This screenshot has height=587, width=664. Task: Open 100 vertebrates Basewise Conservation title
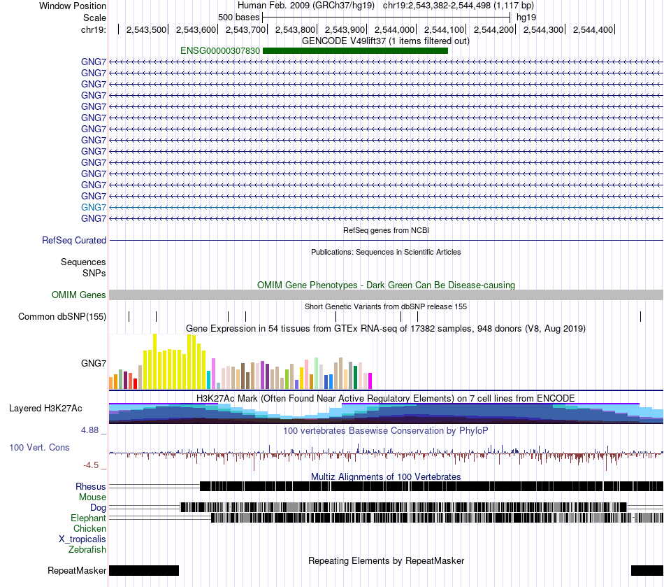point(386,430)
